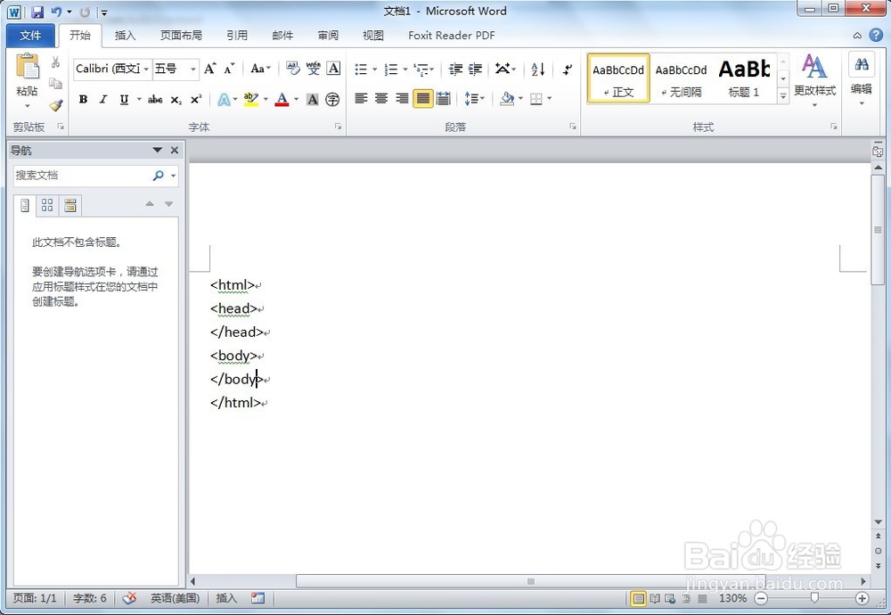Click the Find binoculars editing icon
Viewport: 891px width, 615px height.
[x=862, y=64]
